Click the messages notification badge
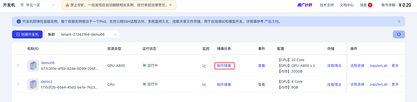The image size is (417, 102). pos(370,5)
